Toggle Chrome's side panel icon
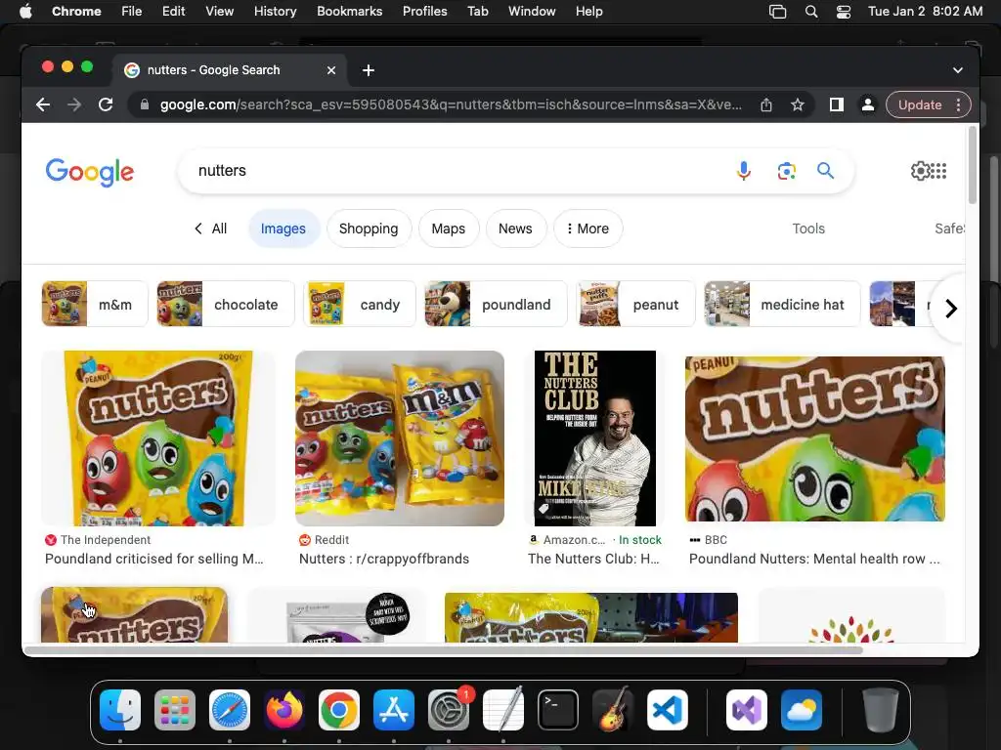1001x750 pixels. [837, 104]
